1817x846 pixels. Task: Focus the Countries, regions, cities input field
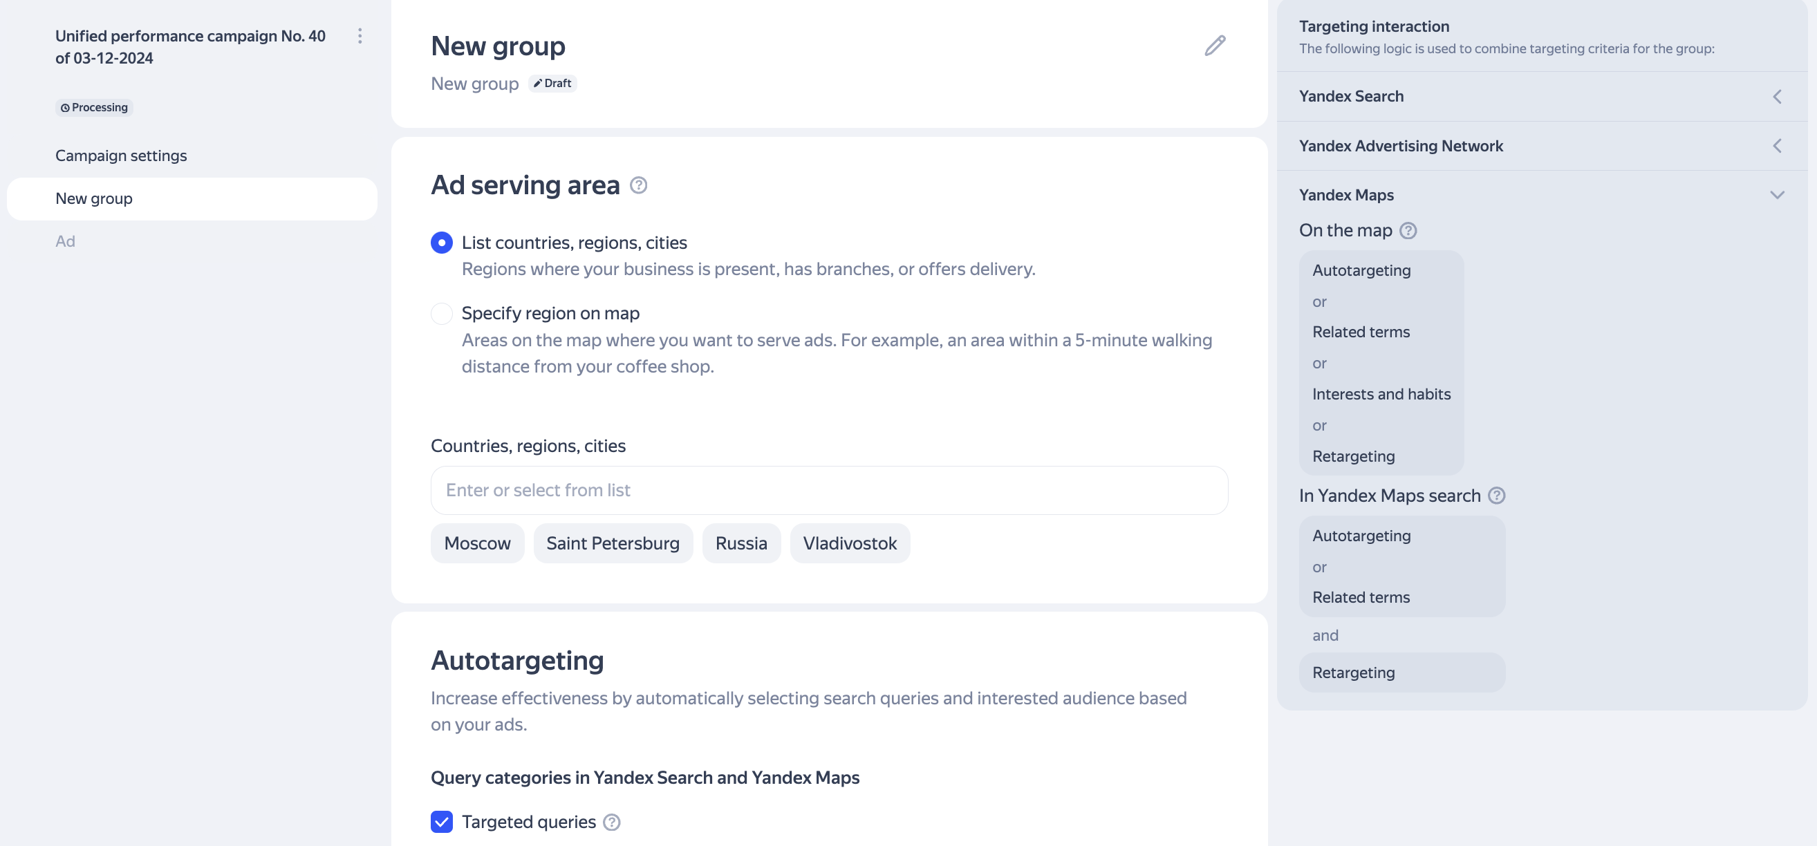click(830, 491)
